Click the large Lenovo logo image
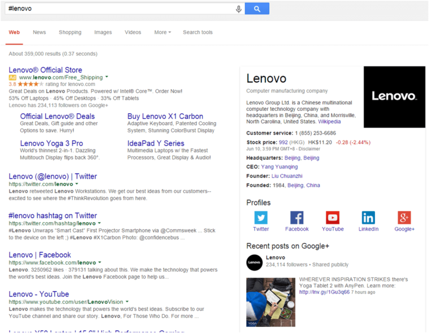Screen dimensions: 429x333 394,96
